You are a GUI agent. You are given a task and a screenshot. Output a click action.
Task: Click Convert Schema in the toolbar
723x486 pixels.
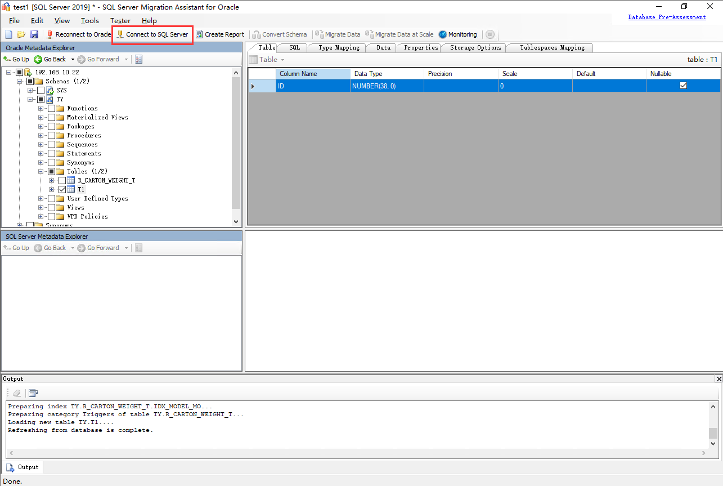280,34
